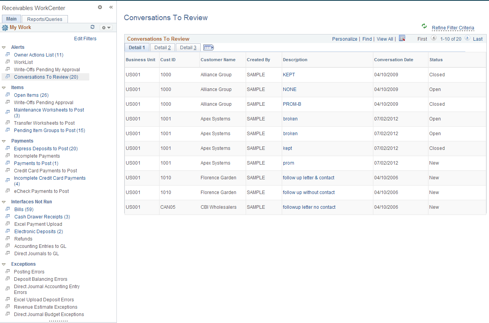Click the icon beside Express Deposits to Post
This screenshot has height=323, width=489.
pos(7,148)
